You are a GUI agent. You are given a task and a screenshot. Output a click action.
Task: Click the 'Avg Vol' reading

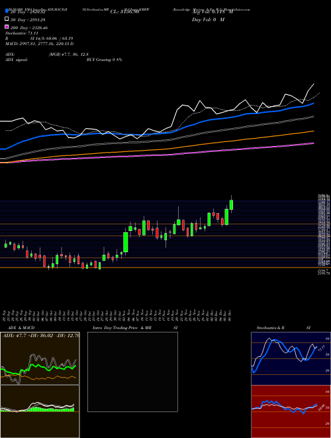tap(213, 12)
